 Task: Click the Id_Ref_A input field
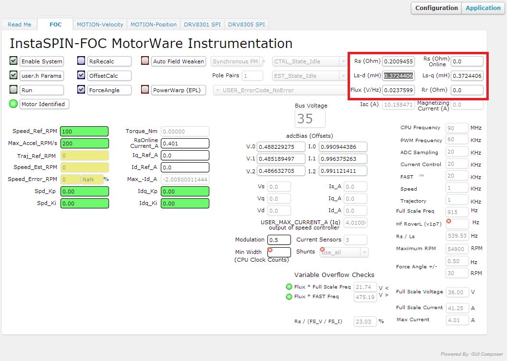pos(185,168)
